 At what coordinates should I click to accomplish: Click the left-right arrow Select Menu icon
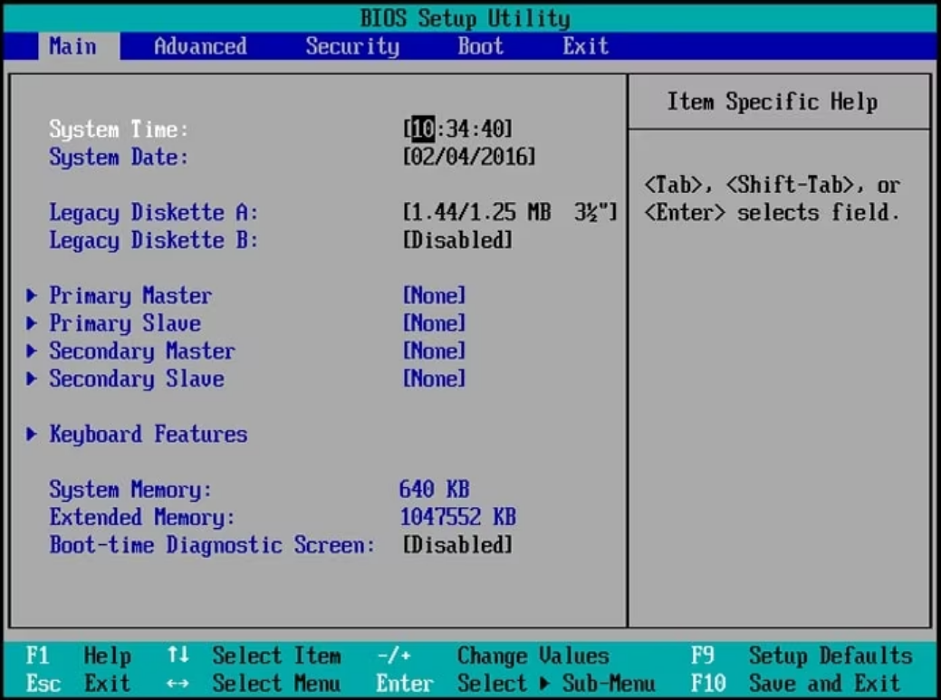[178, 683]
